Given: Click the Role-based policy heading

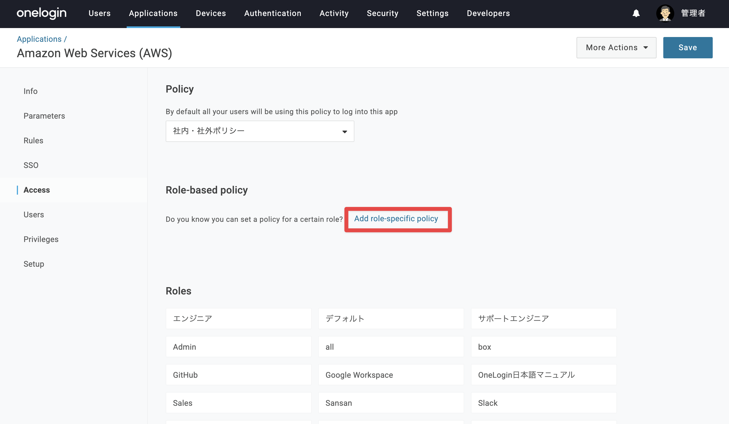Looking at the screenshot, I should [207, 190].
